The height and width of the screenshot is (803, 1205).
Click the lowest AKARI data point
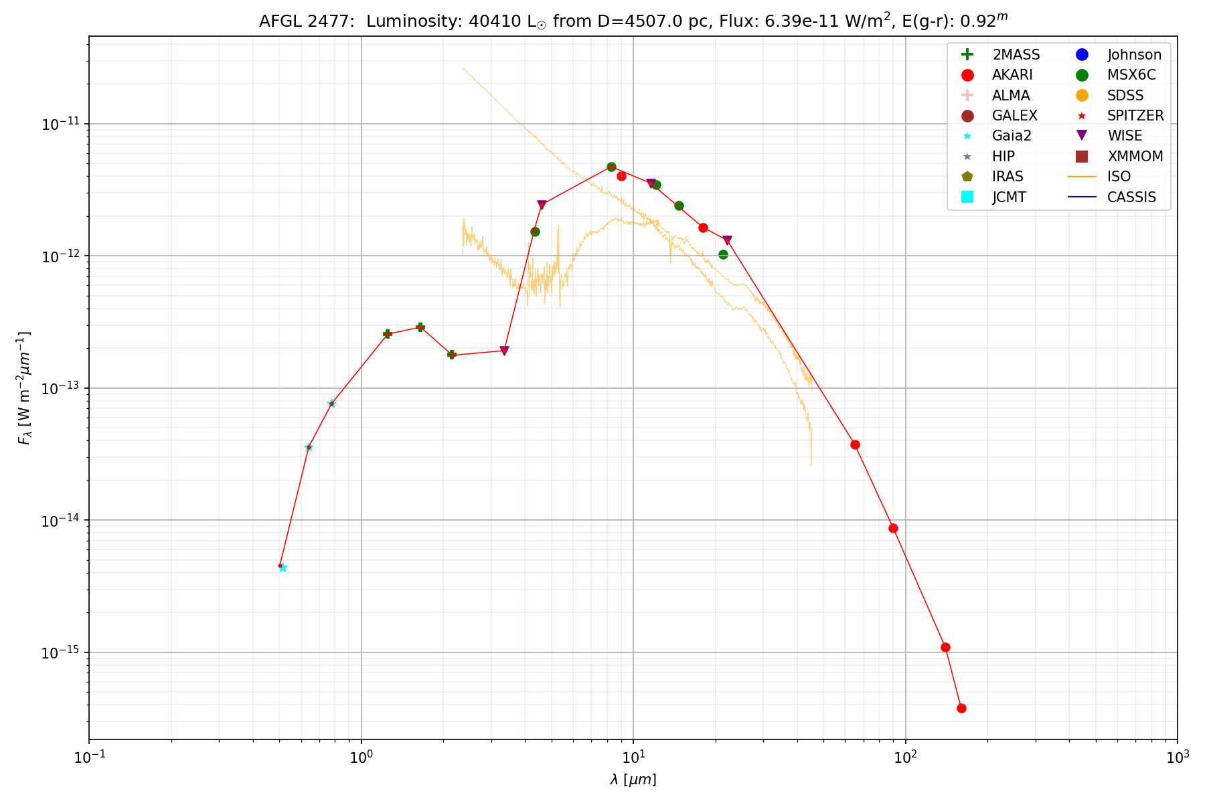tap(961, 708)
